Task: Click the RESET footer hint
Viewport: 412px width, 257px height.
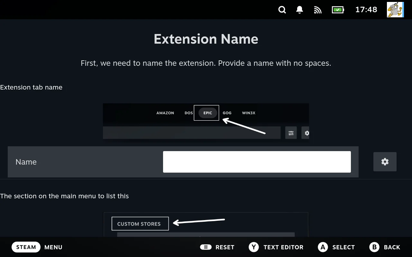Action: pyautogui.click(x=217, y=247)
